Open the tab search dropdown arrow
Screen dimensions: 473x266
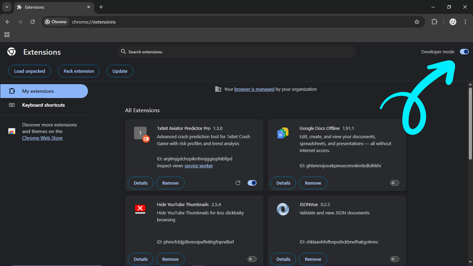[7, 7]
